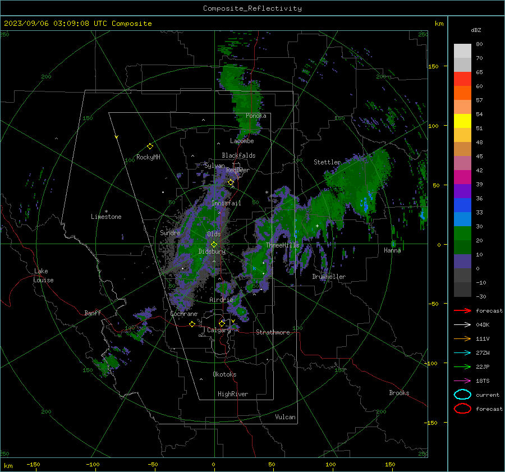Select the yellow diamond marker beside RockyMH
The width and height of the screenshot is (505, 472).
150,146
